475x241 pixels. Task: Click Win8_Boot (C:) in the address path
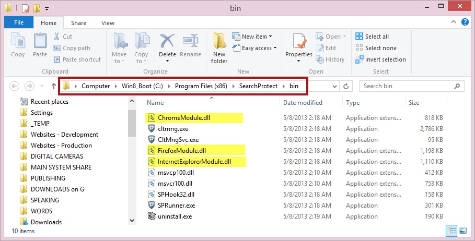pos(142,86)
